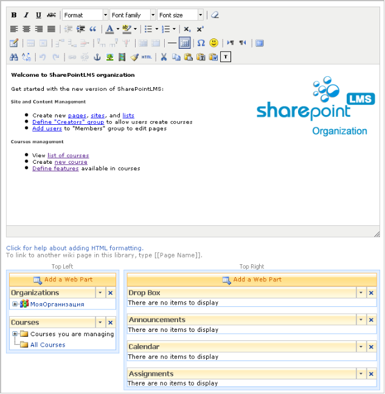The height and width of the screenshot is (394, 385).
Task: Align text left
Action: pos(14,29)
